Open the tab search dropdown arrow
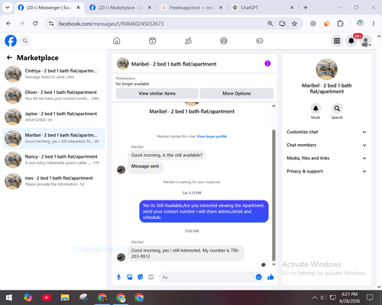The width and height of the screenshot is (382, 305). 8,8
